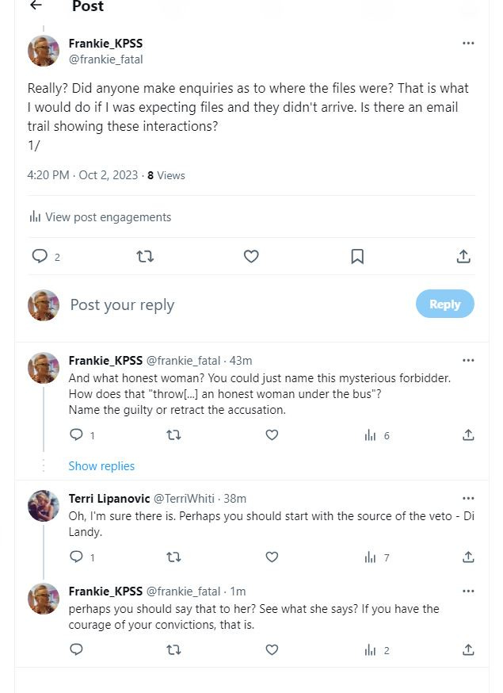Bookmark the main post

[356, 256]
